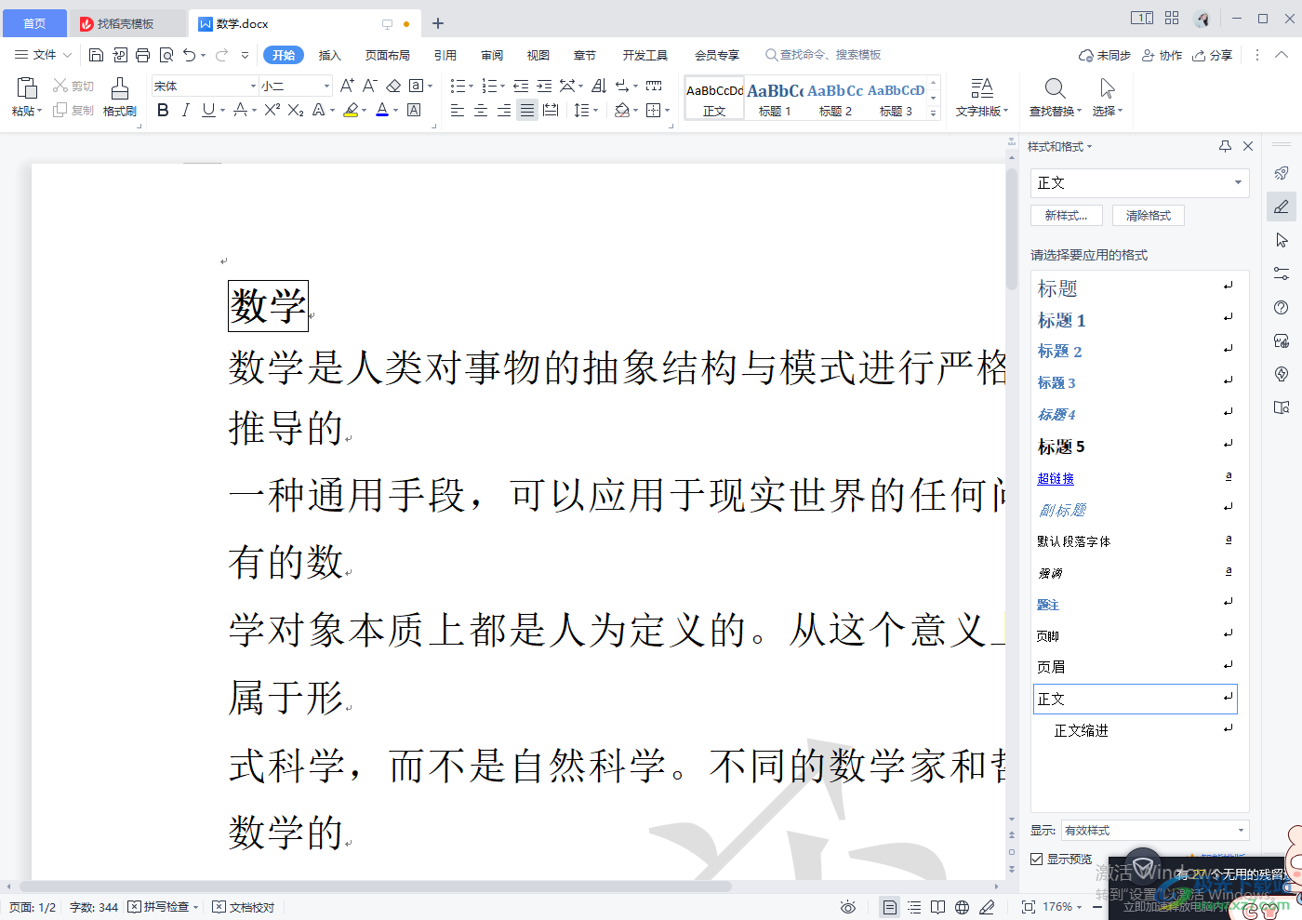Switch to outline view icon in status bar
This screenshot has height=920, width=1302.
coord(914,907)
